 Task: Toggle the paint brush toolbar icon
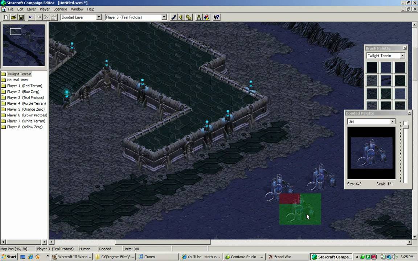(198, 17)
